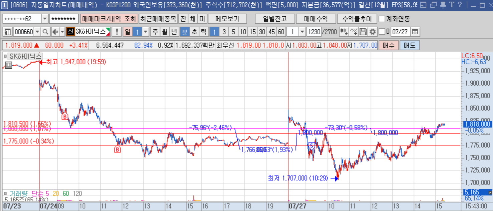The image size is (493, 211).
Task: Click 수익률추이 button
Action: tap(357, 19)
